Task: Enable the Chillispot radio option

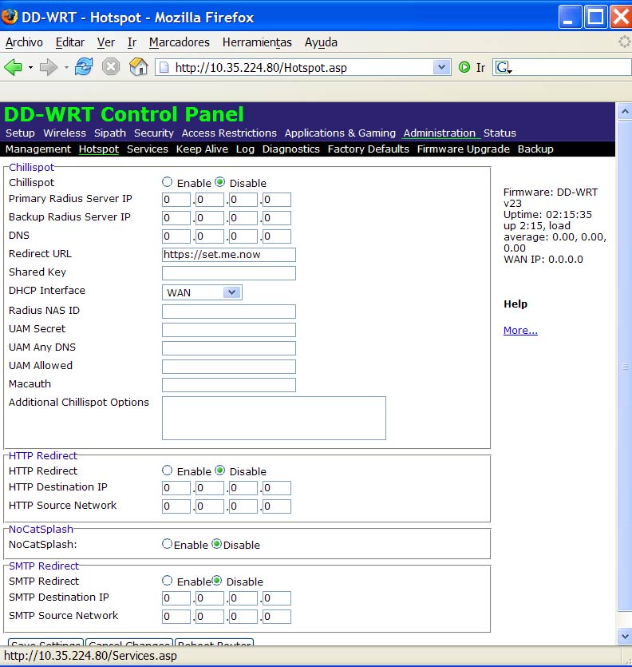Action: 168,183
